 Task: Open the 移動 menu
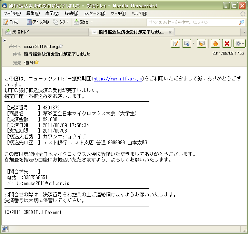(x=71, y=13)
